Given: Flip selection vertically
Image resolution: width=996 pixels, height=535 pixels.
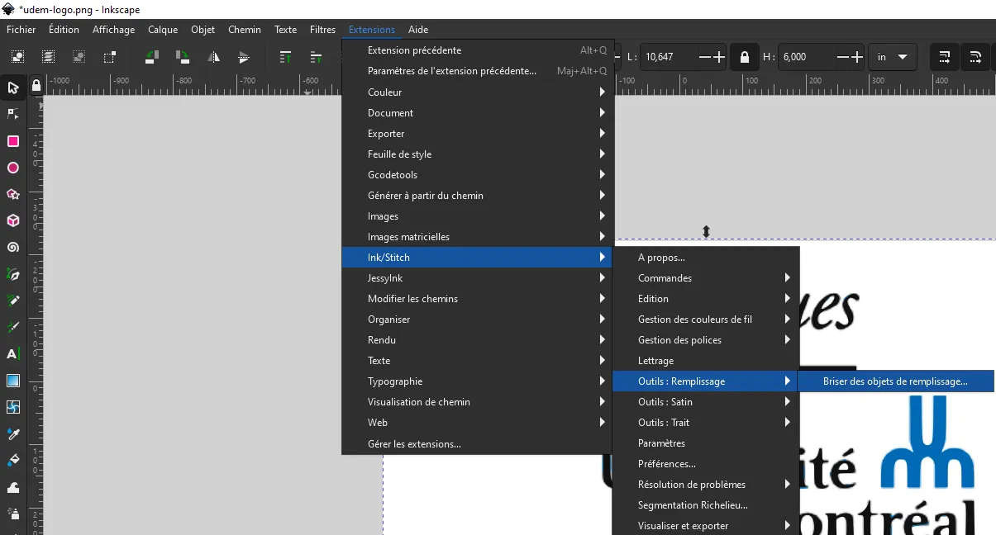Looking at the screenshot, I should 244,57.
